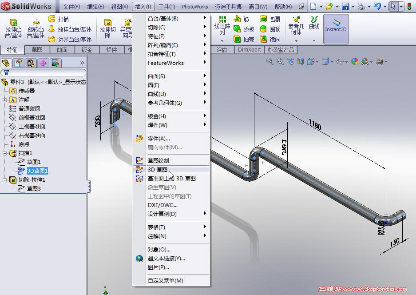
Task: Switch to the 钣金 tab
Action: tap(87, 50)
